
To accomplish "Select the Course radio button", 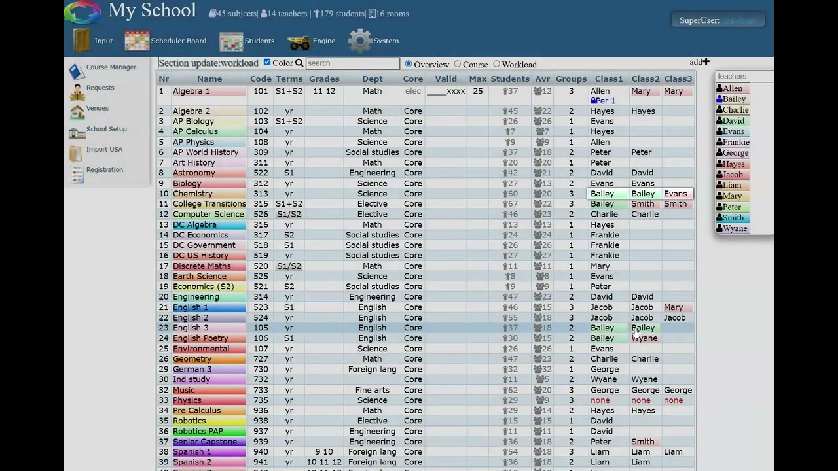I will pos(458,64).
